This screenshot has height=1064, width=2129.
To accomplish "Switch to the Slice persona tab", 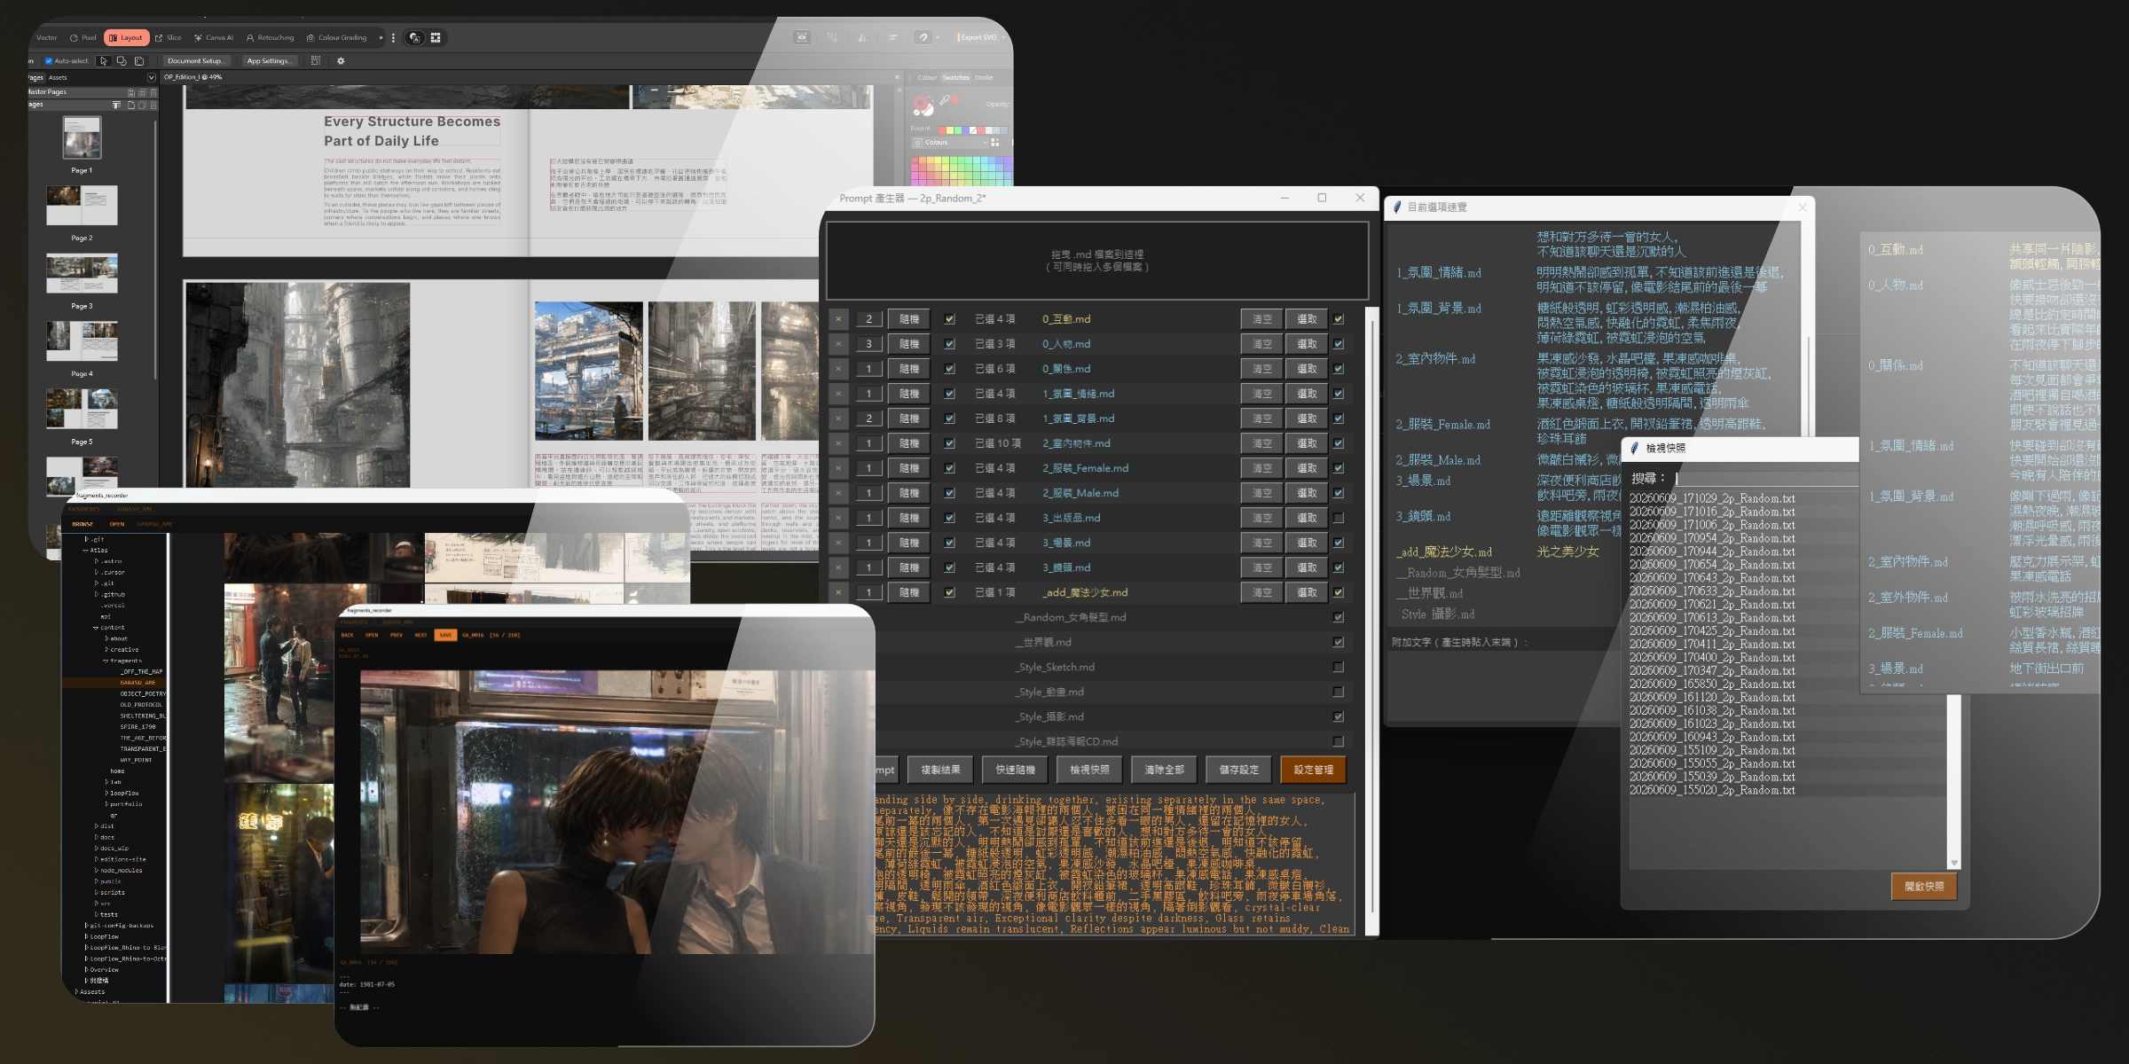I will click(x=169, y=37).
